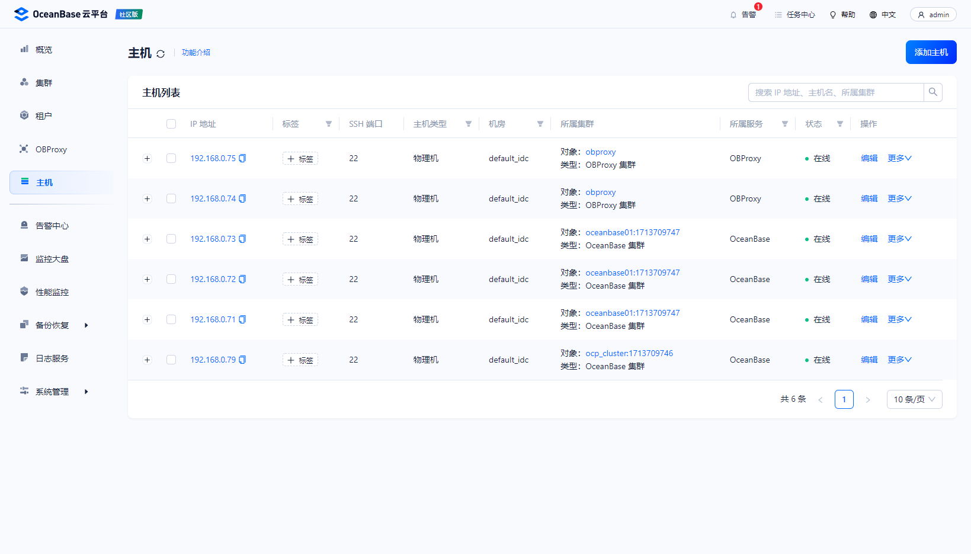This screenshot has width=971, height=554.
Task: Click the 添加主机 button
Action: point(931,52)
